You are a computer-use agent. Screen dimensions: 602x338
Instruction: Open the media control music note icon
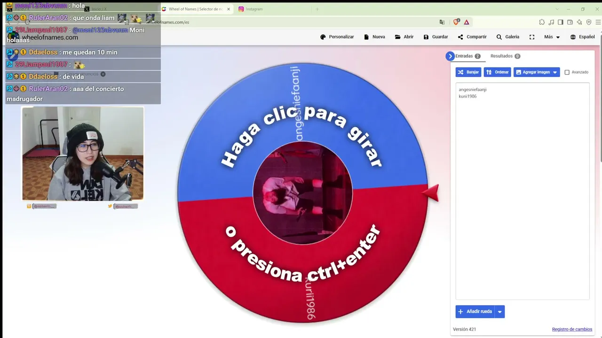click(551, 22)
